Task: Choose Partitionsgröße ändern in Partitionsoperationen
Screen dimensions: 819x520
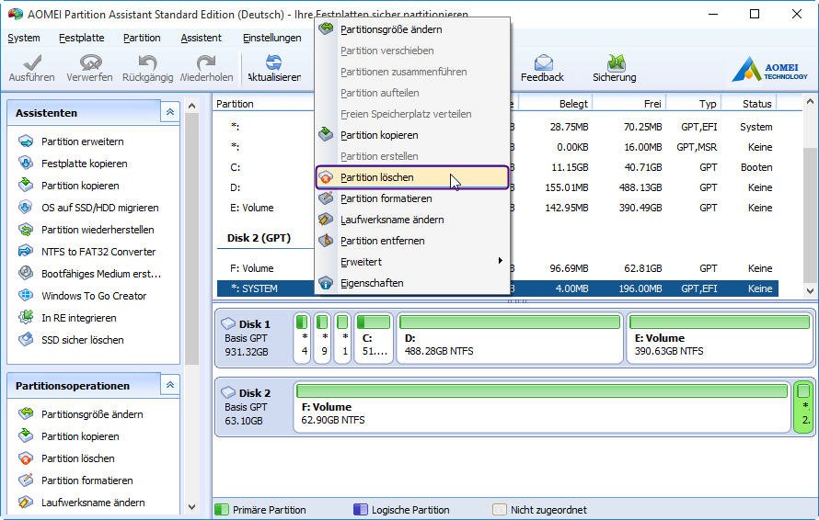Action: [92, 414]
